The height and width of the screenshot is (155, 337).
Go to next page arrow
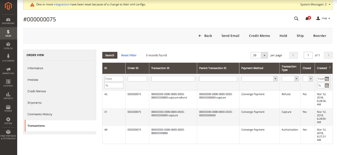coord(329,55)
